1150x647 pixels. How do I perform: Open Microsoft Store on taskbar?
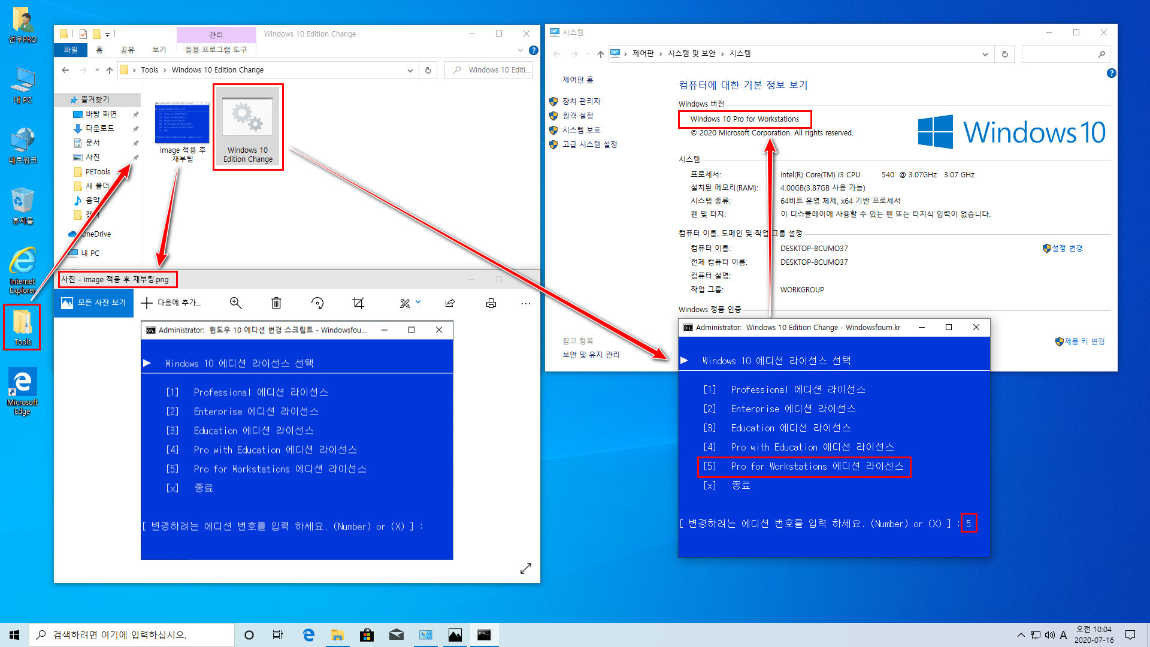[367, 635]
